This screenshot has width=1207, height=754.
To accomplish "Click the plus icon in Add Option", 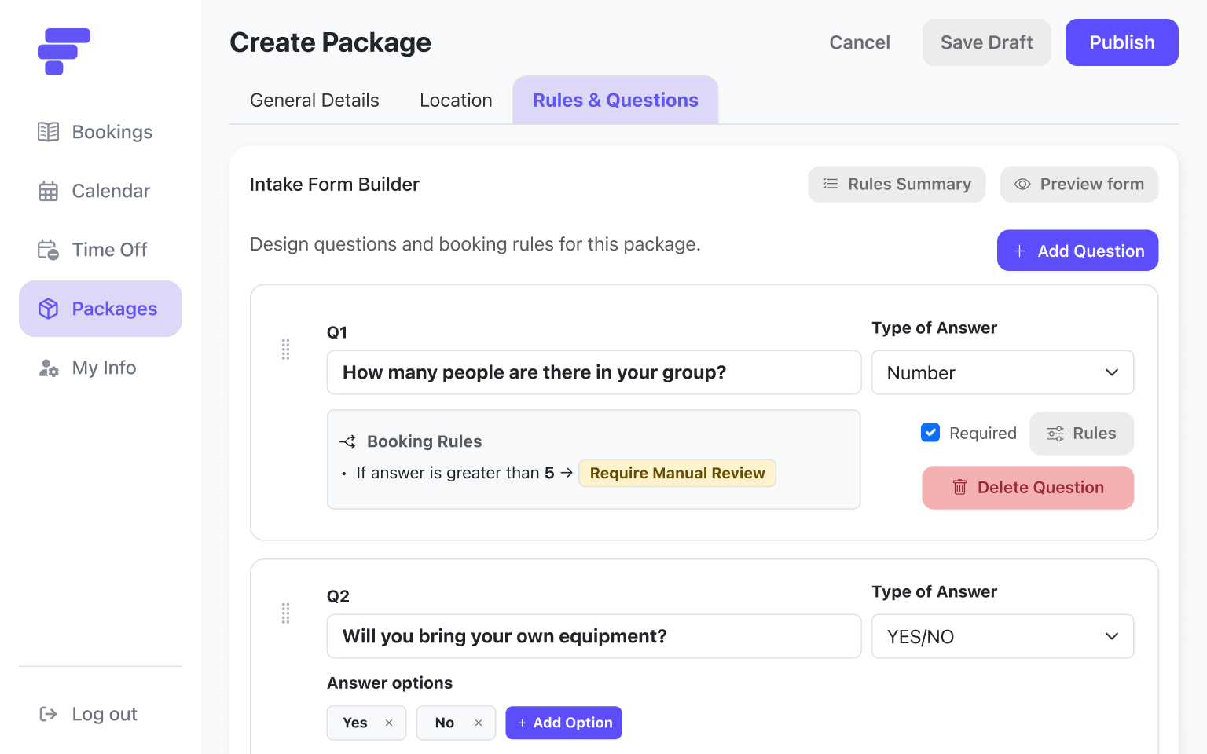I will click(x=522, y=723).
